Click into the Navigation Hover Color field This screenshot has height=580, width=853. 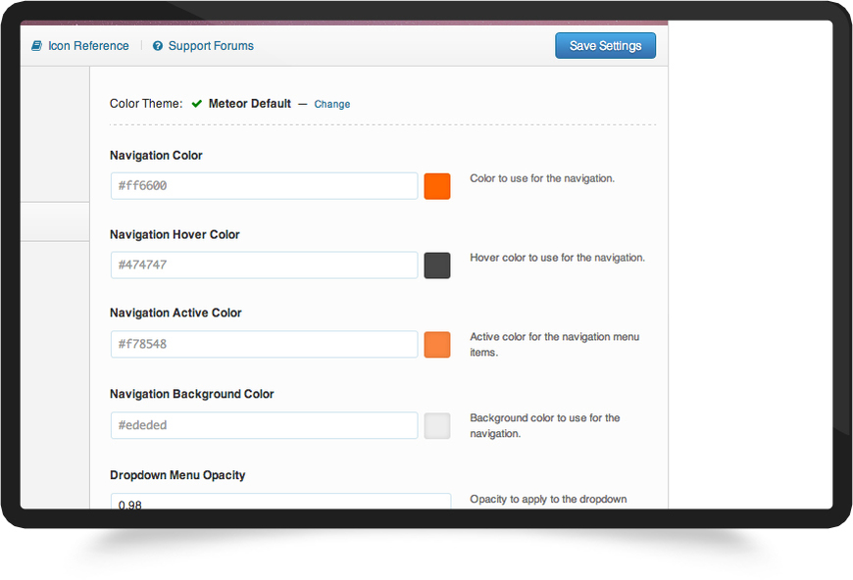[264, 266]
